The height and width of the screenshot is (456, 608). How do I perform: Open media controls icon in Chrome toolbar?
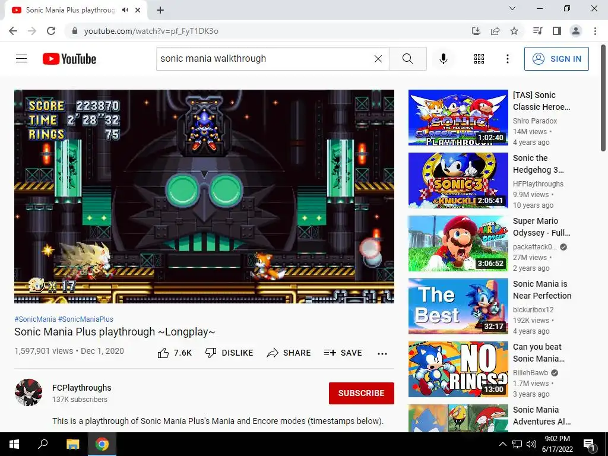(x=537, y=31)
